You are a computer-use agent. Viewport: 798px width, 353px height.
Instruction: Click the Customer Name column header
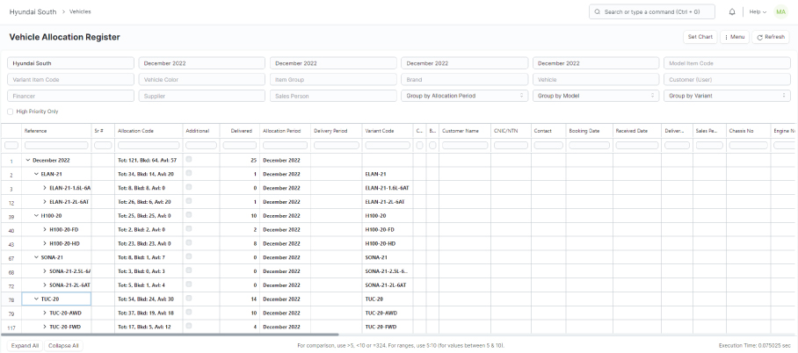coord(465,131)
